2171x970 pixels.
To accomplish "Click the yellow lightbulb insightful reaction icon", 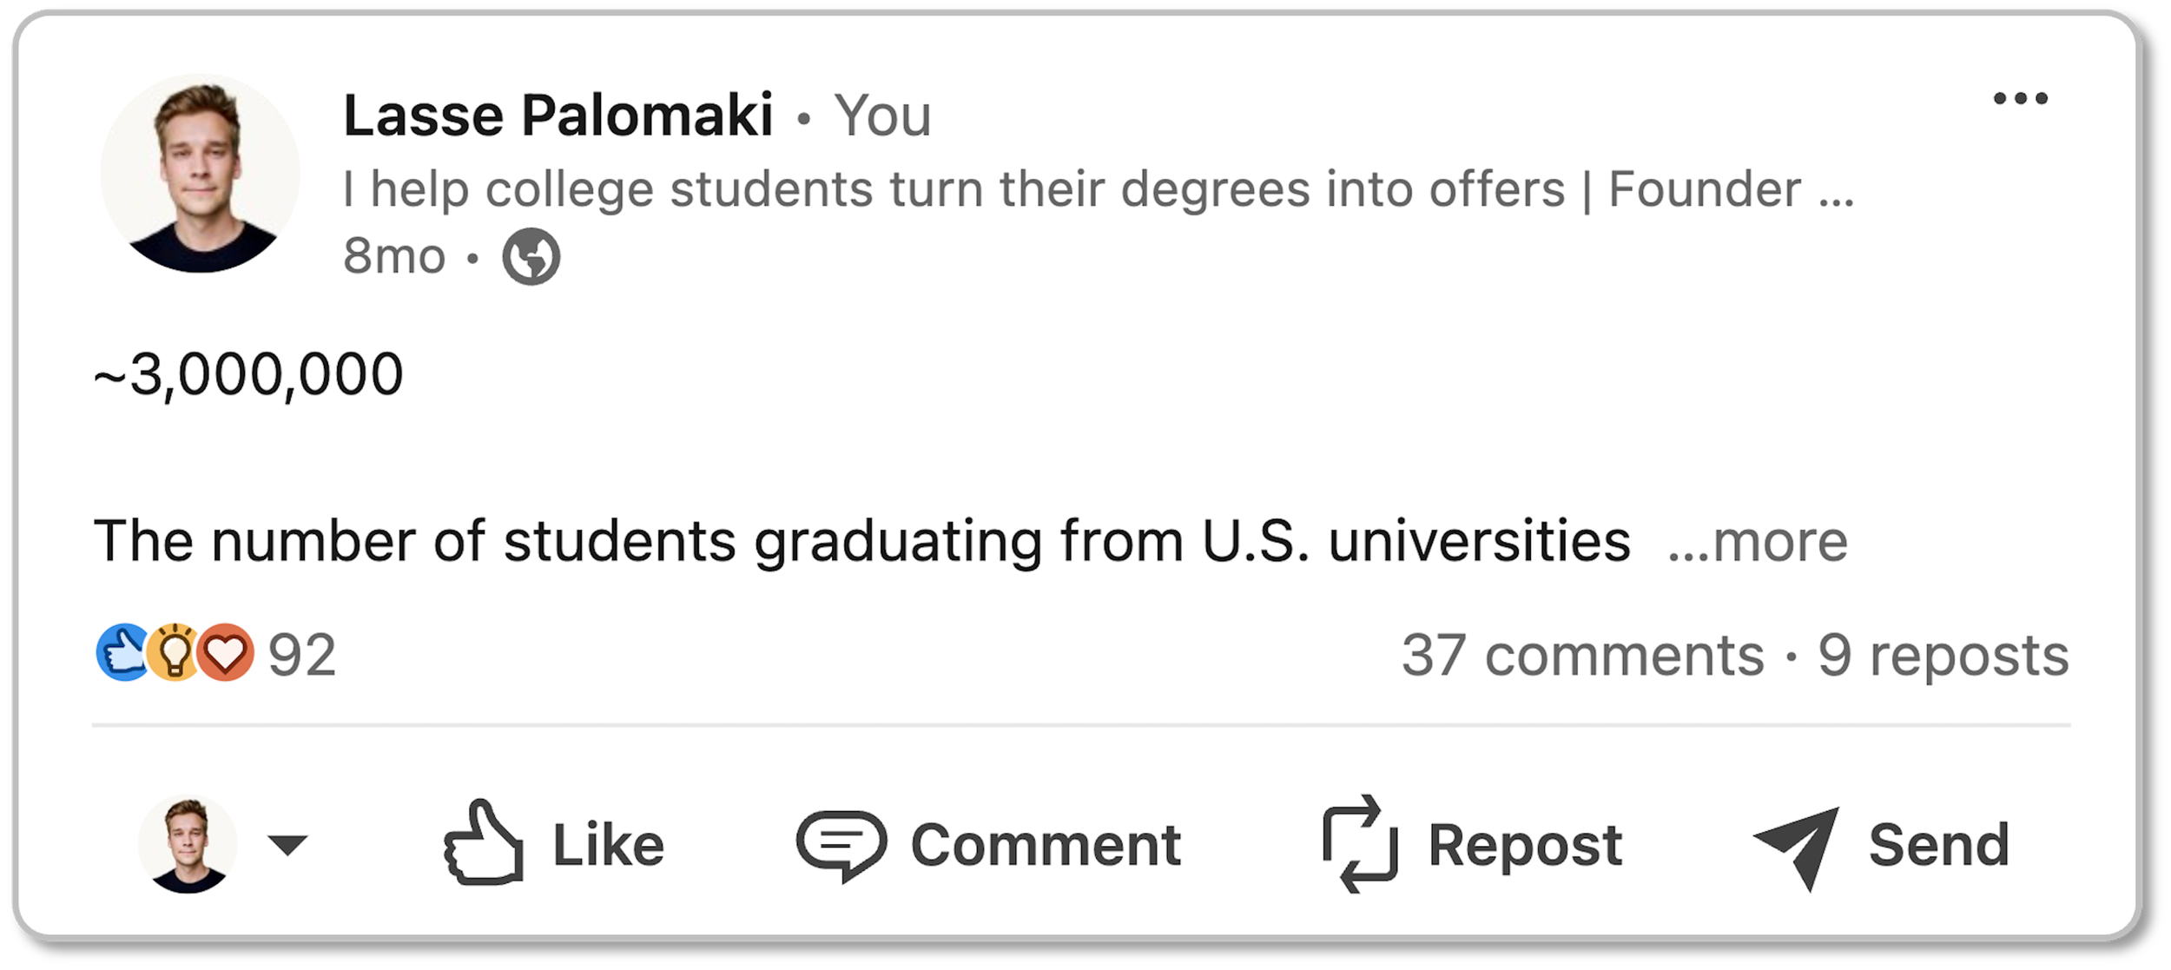I will click(x=175, y=653).
